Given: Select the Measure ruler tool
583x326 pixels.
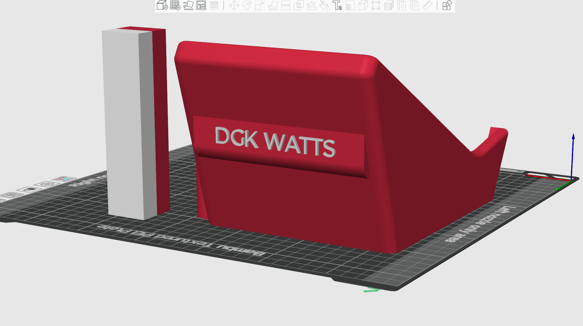Looking at the screenshot, I should (x=427, y=5).
